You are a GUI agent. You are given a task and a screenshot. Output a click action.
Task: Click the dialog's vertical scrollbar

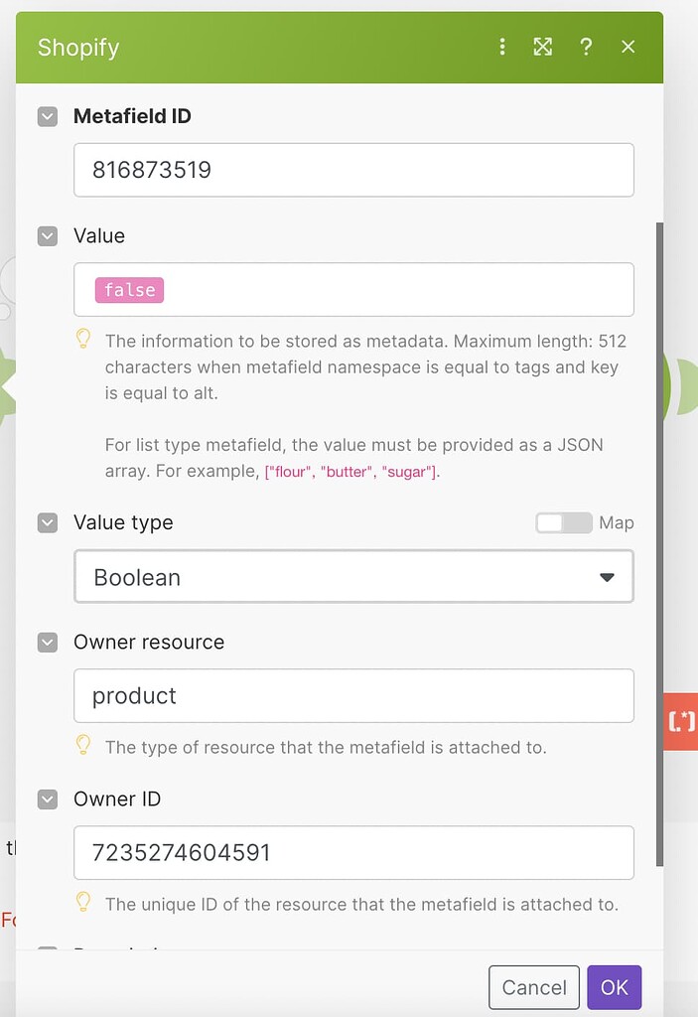click(659, 545)
